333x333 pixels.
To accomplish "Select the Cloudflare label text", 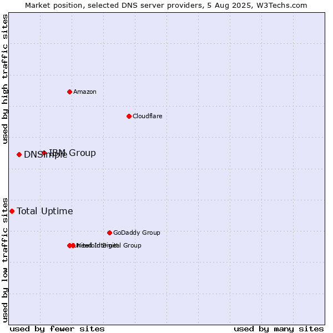I will pos(148,116).
